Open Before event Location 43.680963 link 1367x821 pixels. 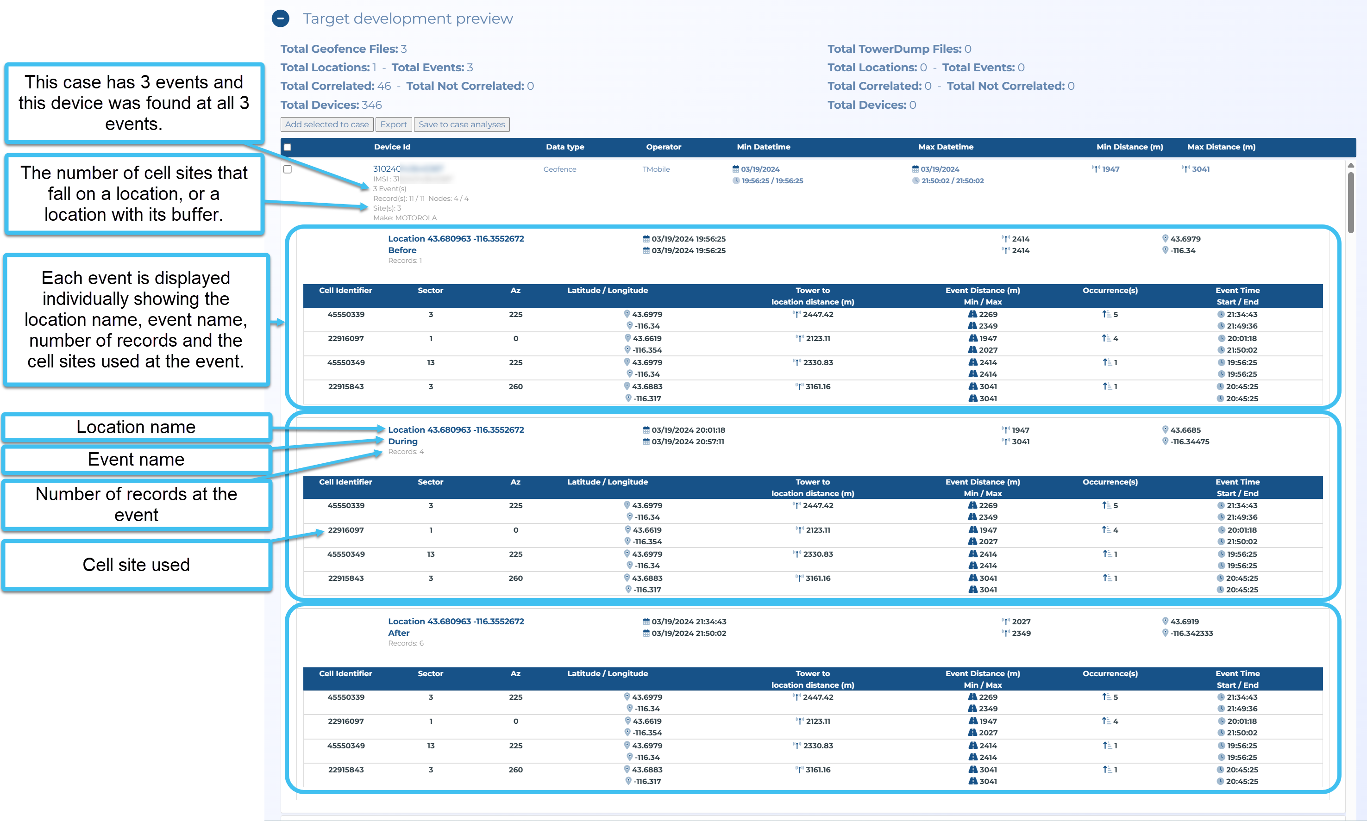pyautogui.click(x=456, y=239)
